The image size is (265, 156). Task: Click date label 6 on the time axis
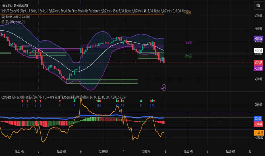81,151
